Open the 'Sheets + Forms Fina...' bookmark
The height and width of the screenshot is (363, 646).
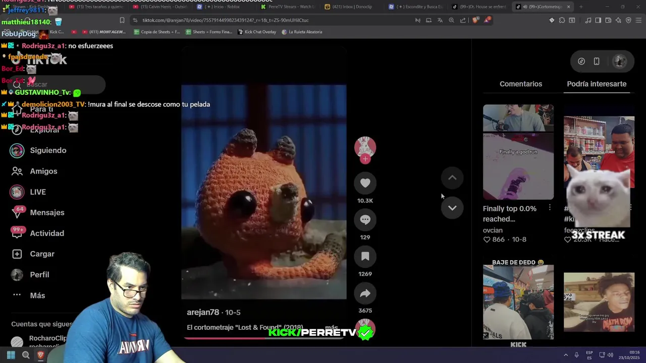[x=209, y=32]
